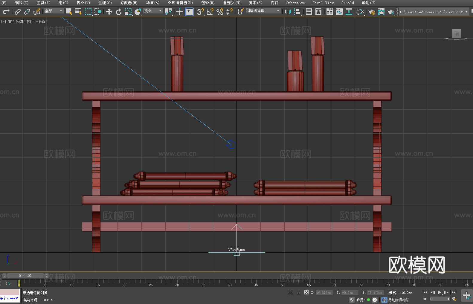This screenshot has width=473, height=304.
Task: Toggle the Scene Explorer icon
Action: [x=309, y=12]
